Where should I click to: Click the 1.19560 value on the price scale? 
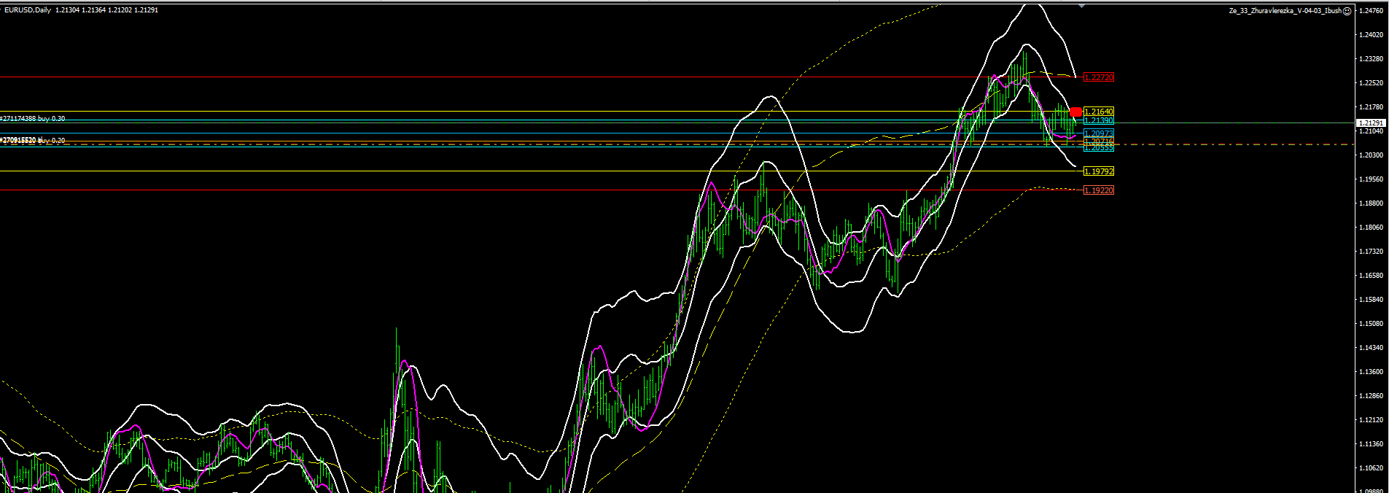[1372, 179]
